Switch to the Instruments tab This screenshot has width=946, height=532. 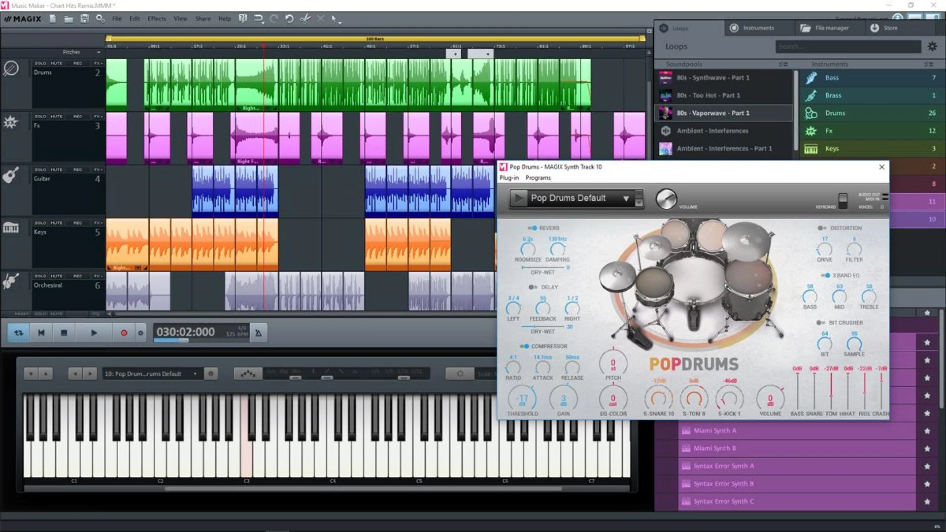(758, 28)
